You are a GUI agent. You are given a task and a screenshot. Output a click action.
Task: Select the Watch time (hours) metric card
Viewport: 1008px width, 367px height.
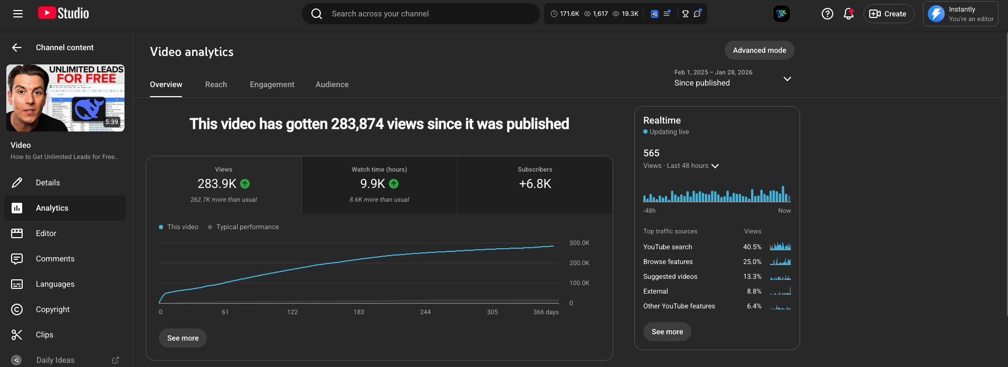[x=379, y=184]
